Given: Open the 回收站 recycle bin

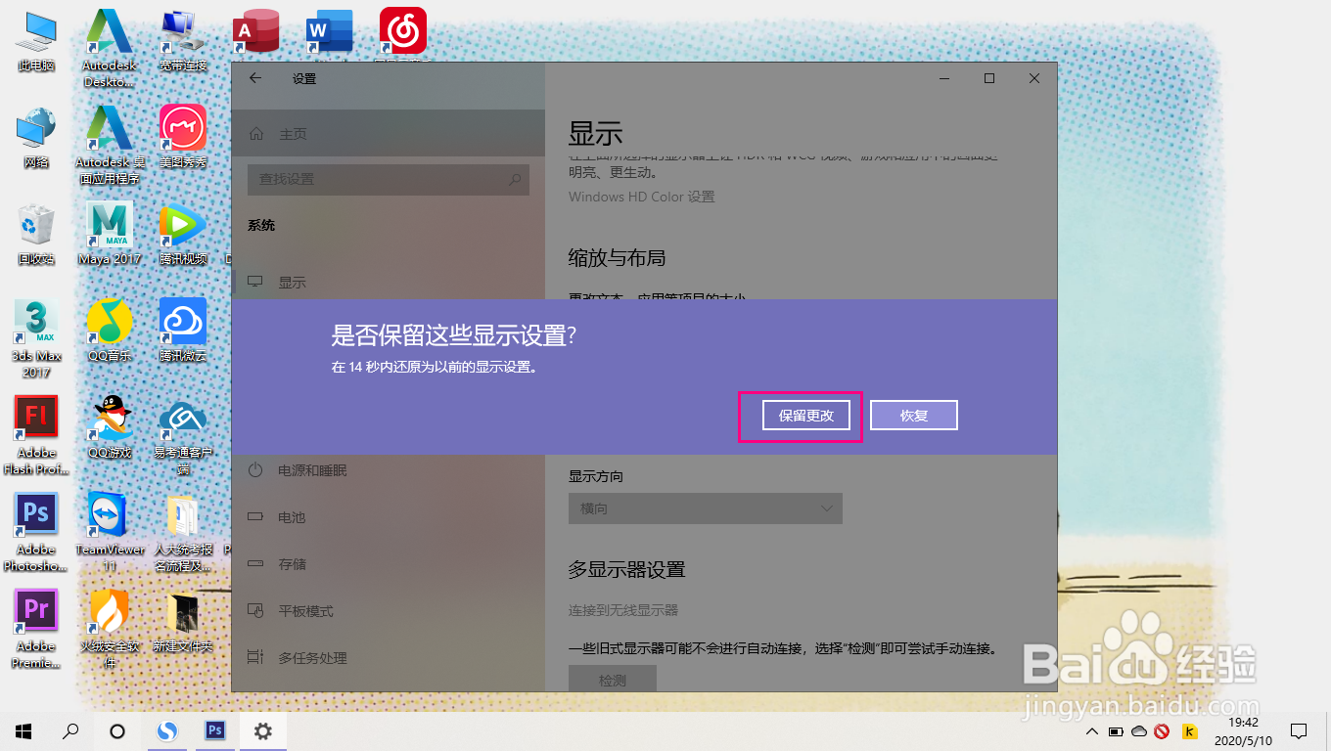Looking at the screenshot, I should click(x=36, y=223).
